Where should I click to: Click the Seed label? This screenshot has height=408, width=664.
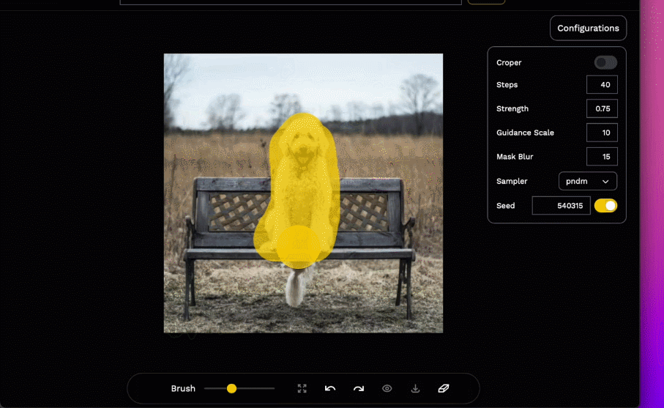click(x=506, y=206)
